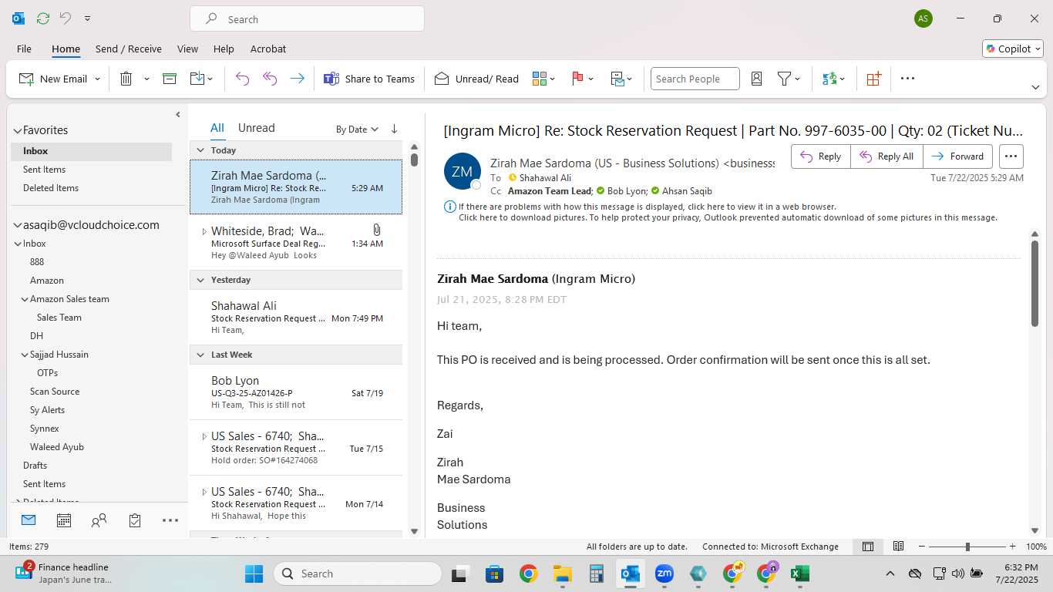
Task: Click Share to Teams
Action: [369, 79]
